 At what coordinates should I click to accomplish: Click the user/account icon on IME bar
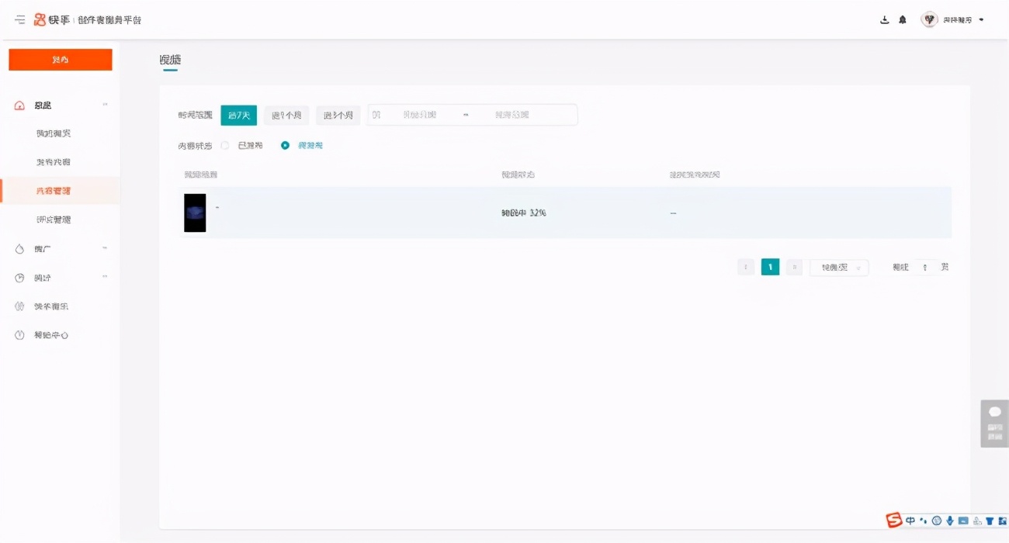coord(977,521)
